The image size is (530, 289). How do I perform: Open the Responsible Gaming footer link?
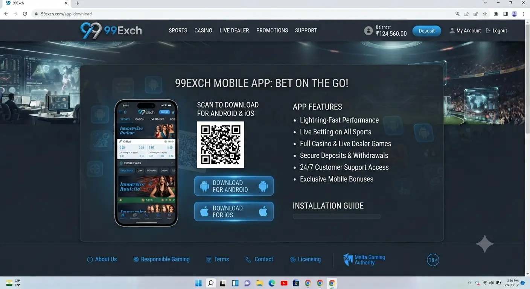click(161, 259)
